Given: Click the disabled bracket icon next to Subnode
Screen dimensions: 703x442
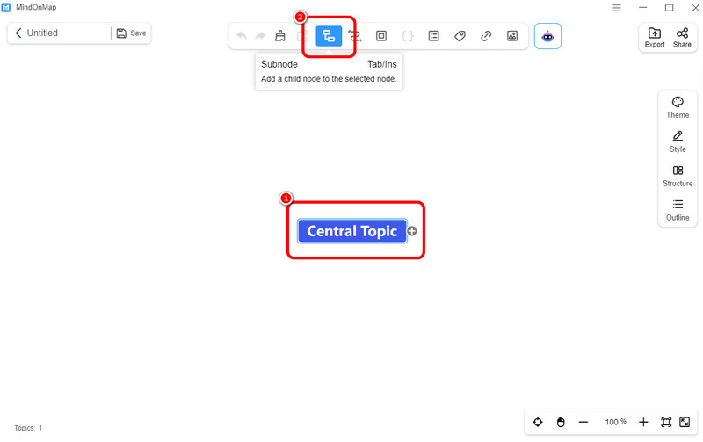Looking at the screenshot, I should tap(302, 36).
